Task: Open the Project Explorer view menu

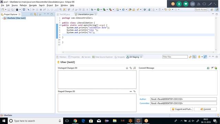Action: point(45,14)
